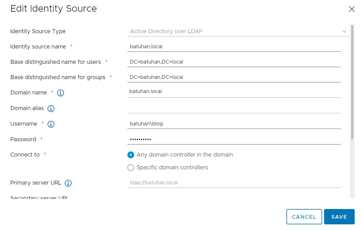
Task: Edit Base distinguished name for groups field
Action: [x=234, y=77]
